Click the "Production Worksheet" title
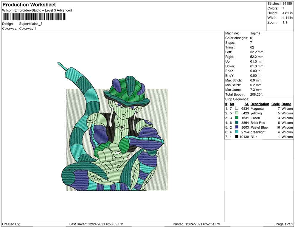 29,5
